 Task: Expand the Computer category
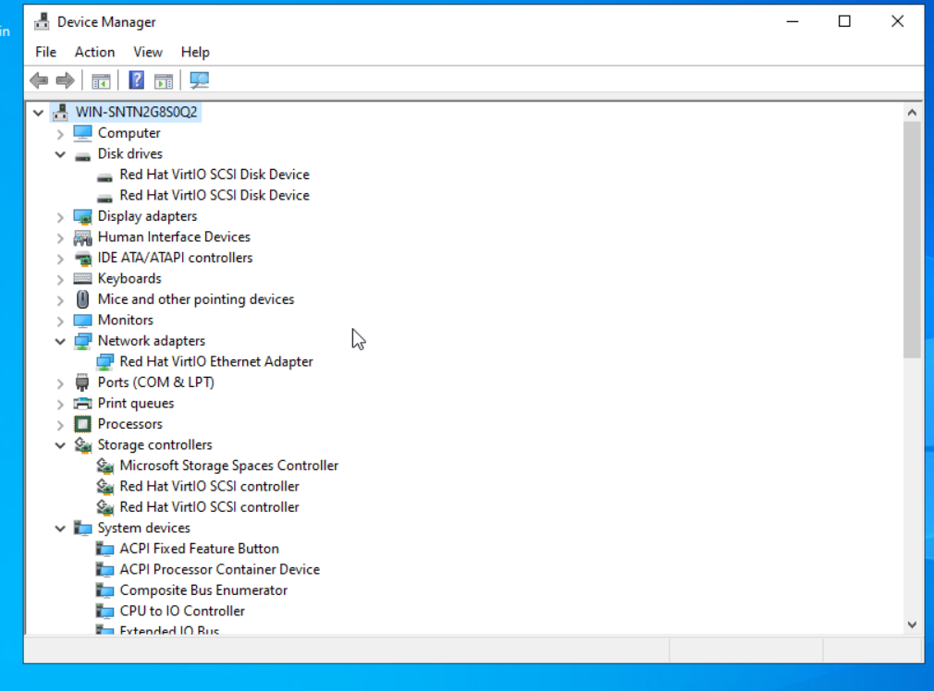tap(60, 133)
